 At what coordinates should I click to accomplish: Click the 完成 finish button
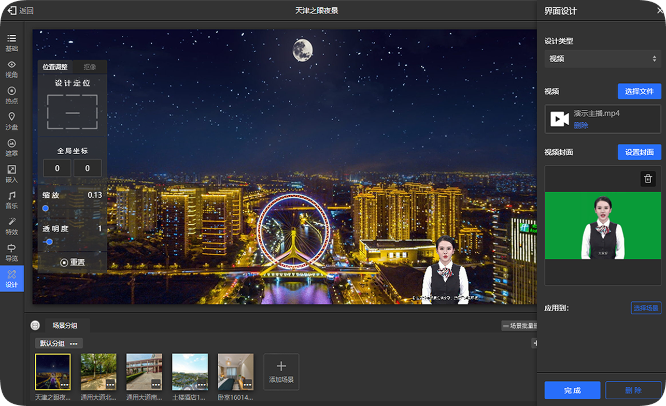point(572,390)
